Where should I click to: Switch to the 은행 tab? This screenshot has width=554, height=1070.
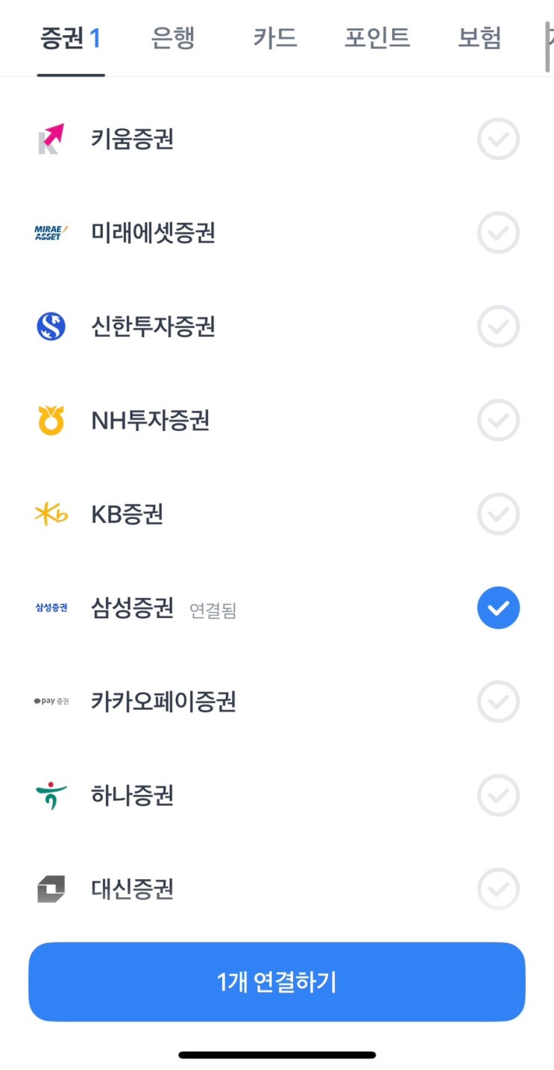[173, 37]
